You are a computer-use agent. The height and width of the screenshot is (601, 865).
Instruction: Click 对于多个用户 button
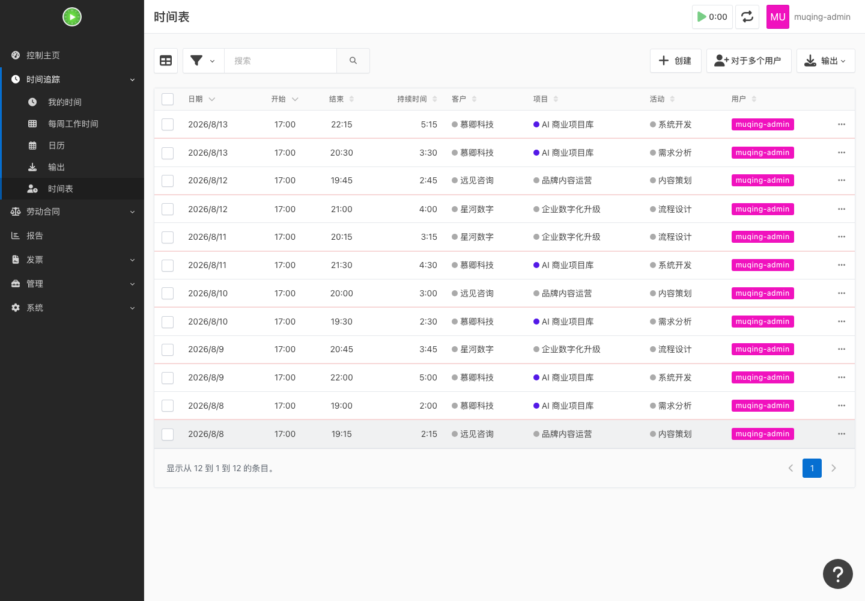click(x=748, y=61)
